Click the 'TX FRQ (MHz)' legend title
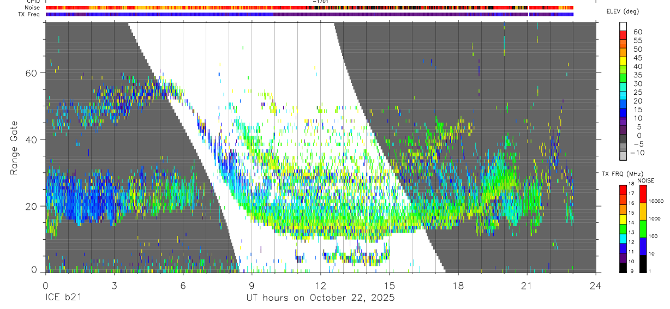 tap(623, 174)
